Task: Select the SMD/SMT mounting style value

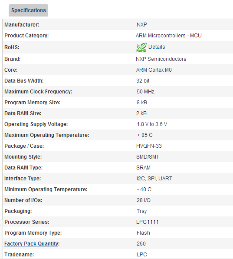Action: point(148,157)
